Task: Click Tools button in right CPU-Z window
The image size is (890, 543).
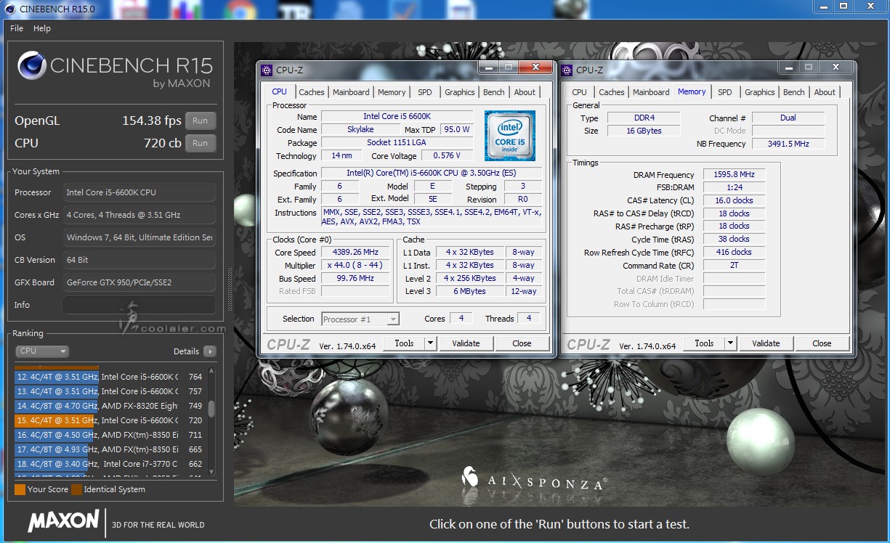Action: click(704, 343)
